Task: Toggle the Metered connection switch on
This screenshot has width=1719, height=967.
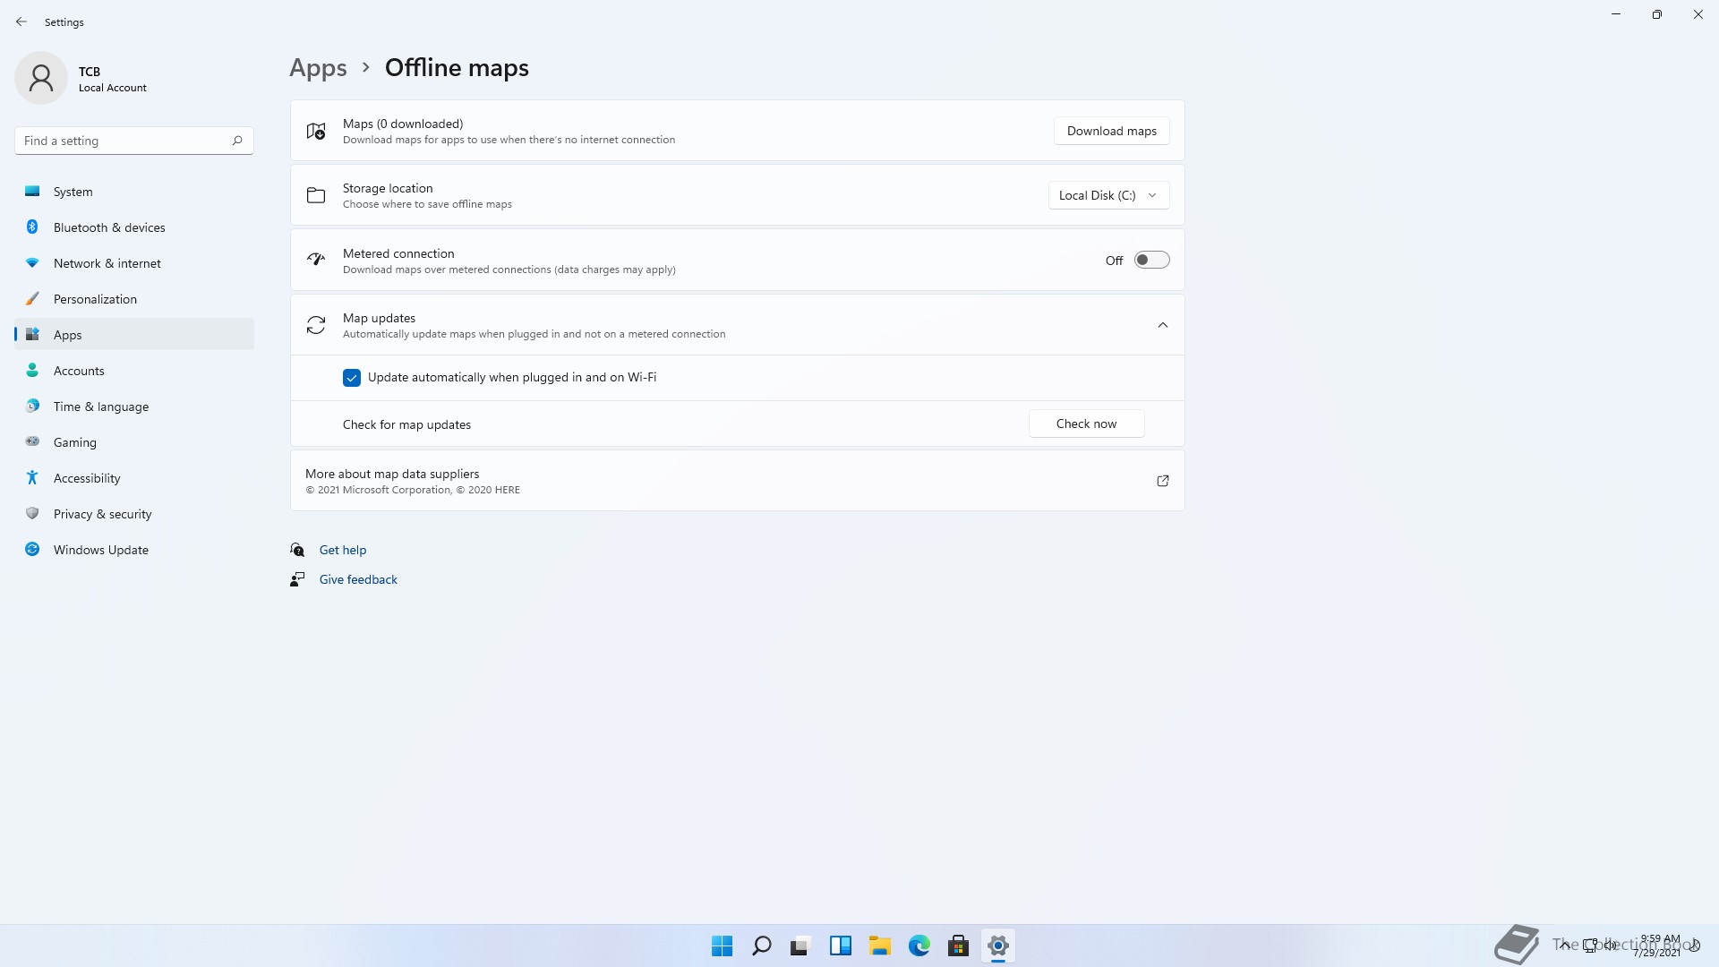Action: click(x=1151, y=260)
